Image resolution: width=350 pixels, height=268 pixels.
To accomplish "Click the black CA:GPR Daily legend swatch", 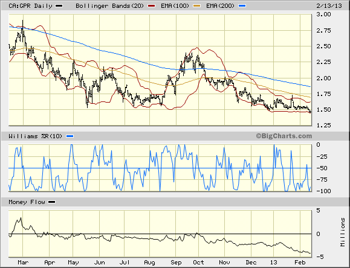I will 59,6.
